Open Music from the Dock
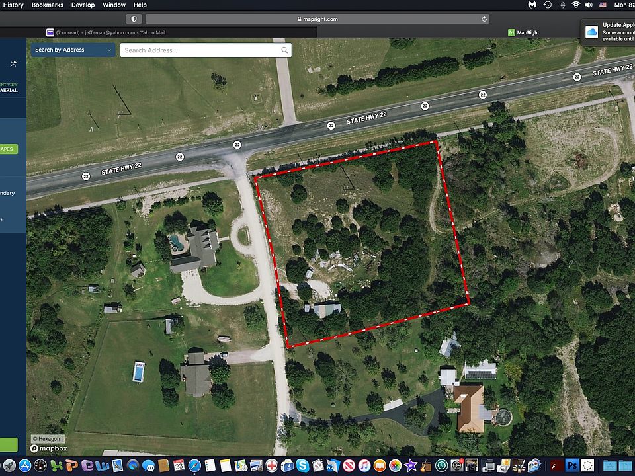This screenshot has width=635, height=476. coord(364,465)
